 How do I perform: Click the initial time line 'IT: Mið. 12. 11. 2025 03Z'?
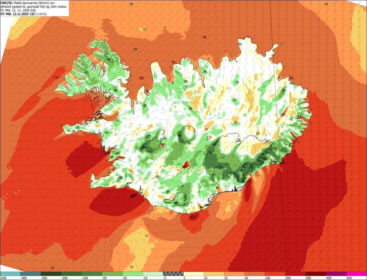coord(18,10)
